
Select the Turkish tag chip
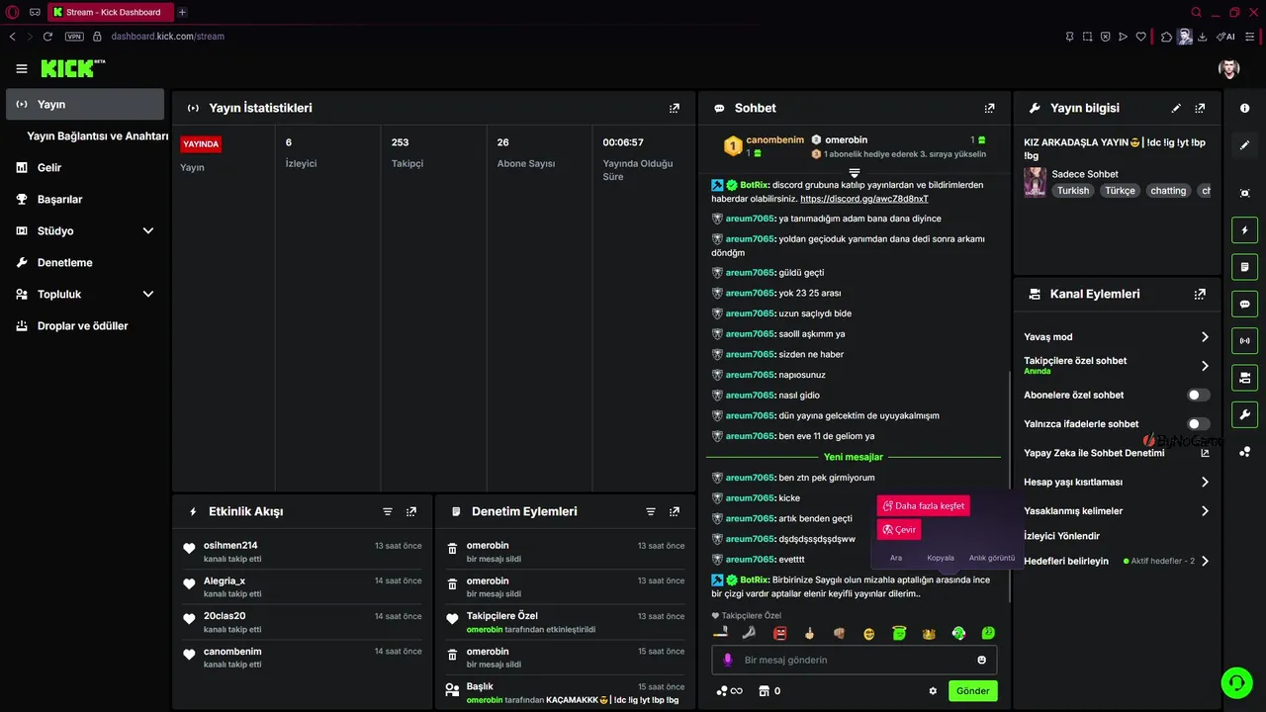pyautogui.click(x=1072, y=191)
